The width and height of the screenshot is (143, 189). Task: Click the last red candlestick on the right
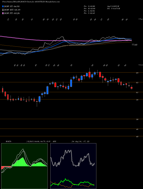coord(132,88)
